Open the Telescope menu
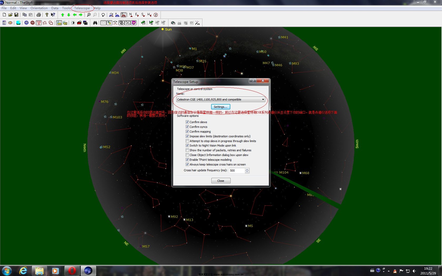The width and height of the screenshot is (442, 276). coord(82,8)
